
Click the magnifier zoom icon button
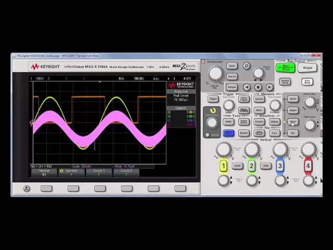tap(246, 66)
